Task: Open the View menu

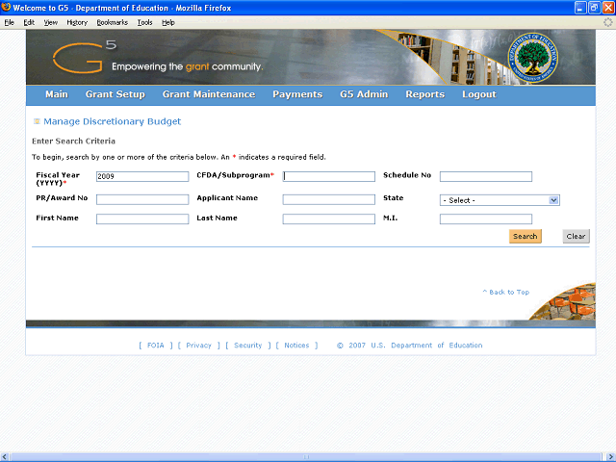Action: [x=51, y=22]
